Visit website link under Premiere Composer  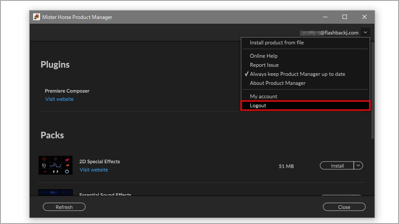(59, 99)
